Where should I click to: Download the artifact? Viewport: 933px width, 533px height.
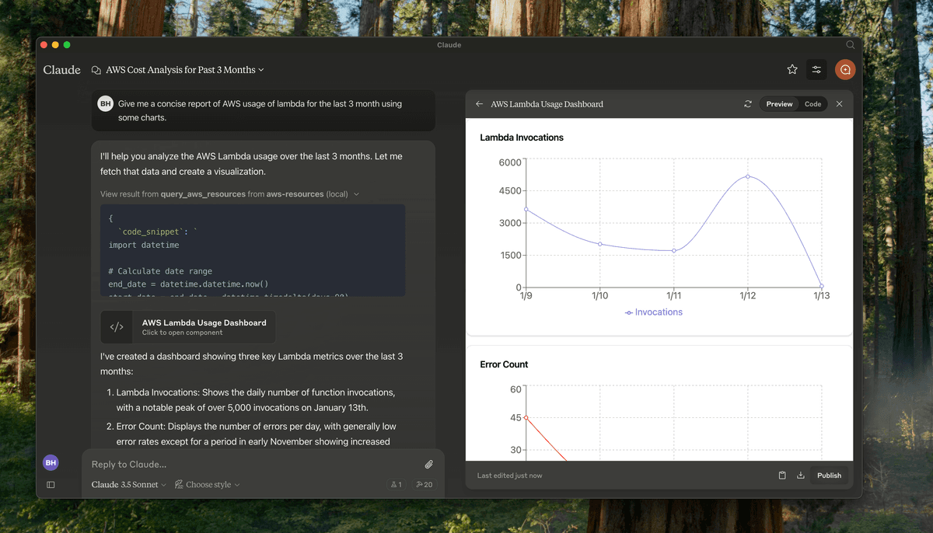click(801, 476)
